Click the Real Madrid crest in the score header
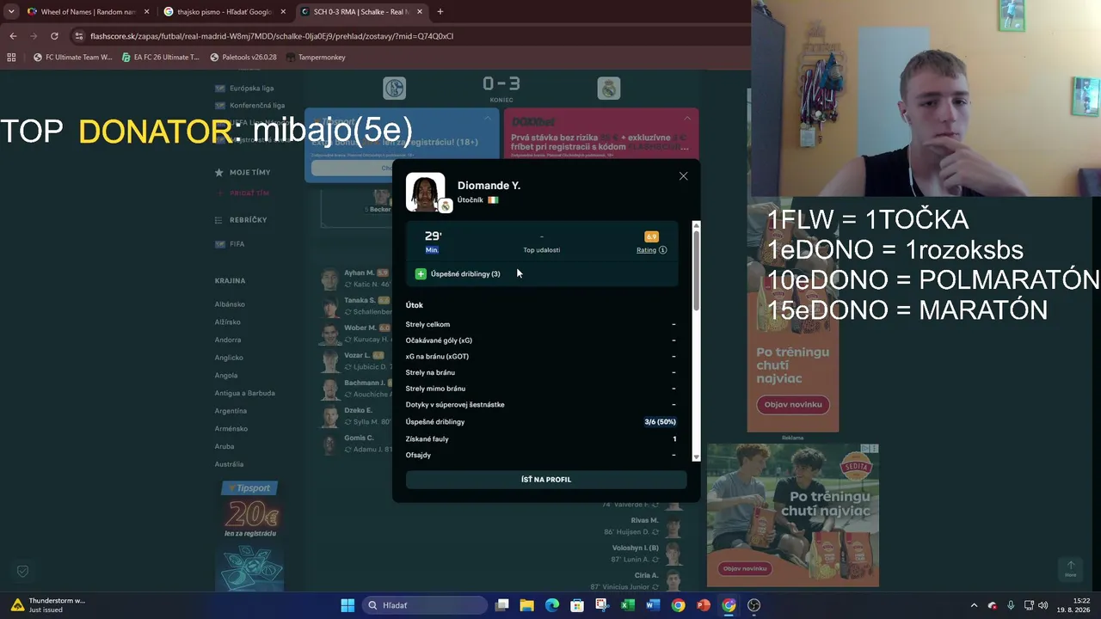 coord(609,88)
